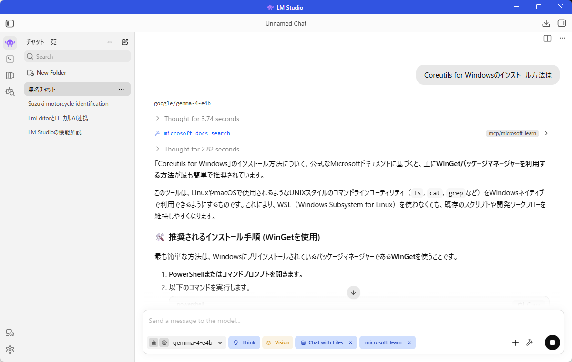Viewport: 572px width, 362px height.
Task: Click the chat Search field
Action: pyautogui.click(x=77, y=56)
